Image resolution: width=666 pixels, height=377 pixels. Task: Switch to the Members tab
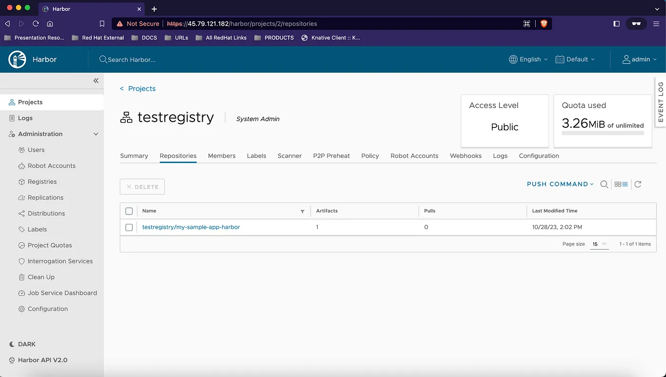coord(222,156)
